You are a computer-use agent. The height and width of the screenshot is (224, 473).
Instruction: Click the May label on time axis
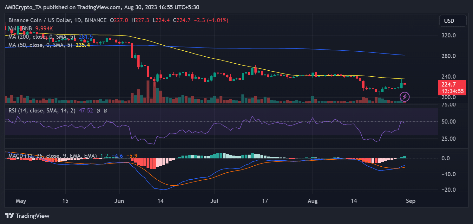(x=21, y=201)
